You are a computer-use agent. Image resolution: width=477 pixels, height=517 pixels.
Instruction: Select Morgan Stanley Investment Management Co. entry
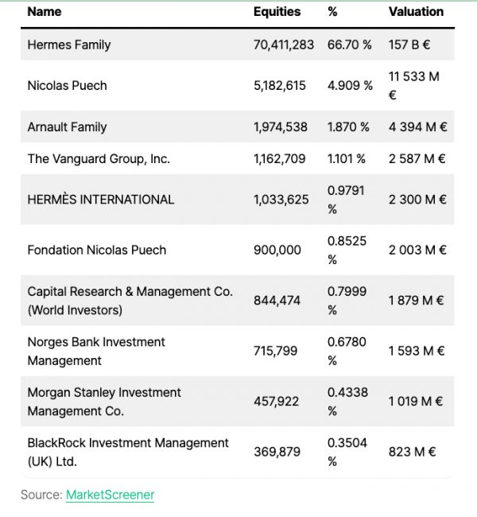[x=104, y=402]
